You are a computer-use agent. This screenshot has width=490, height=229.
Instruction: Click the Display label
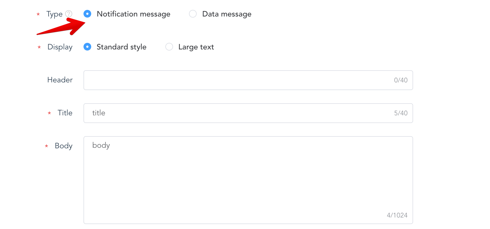click(60, 47)
